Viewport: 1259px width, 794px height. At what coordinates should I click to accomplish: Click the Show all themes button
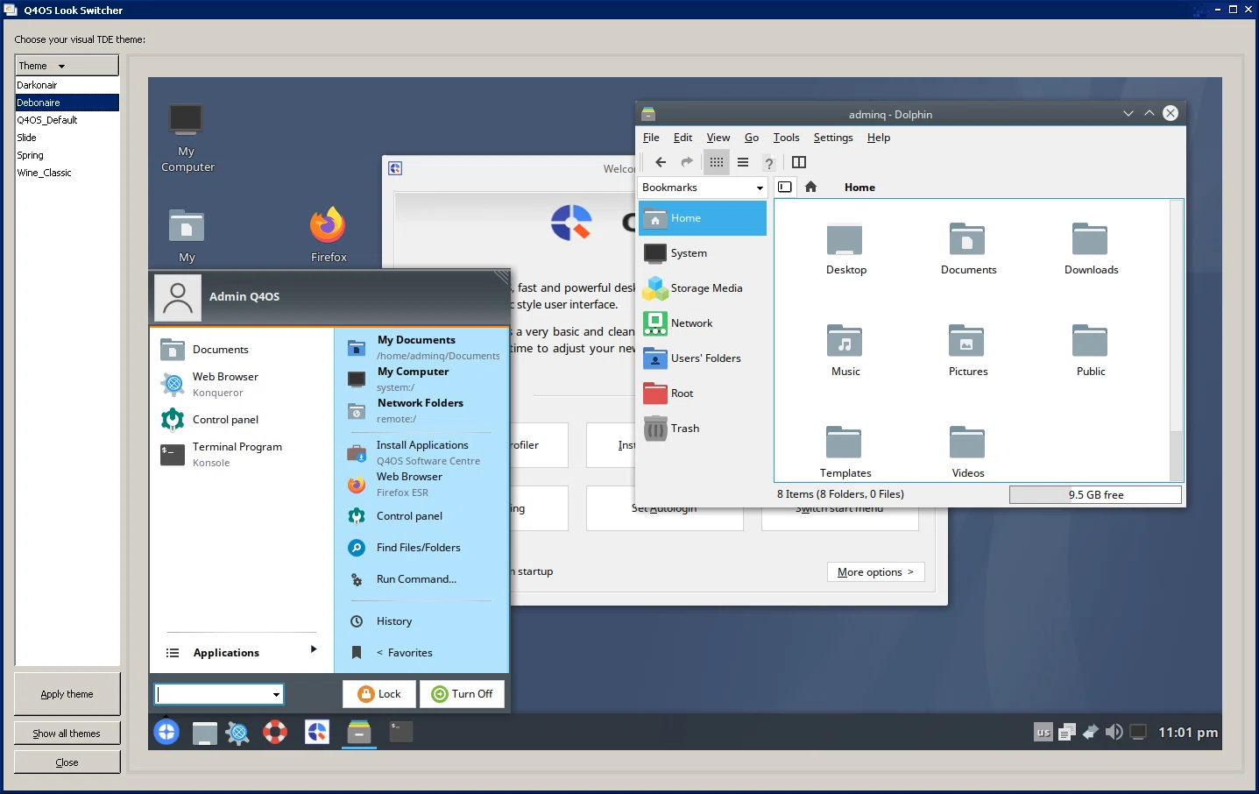coord(67,734)
